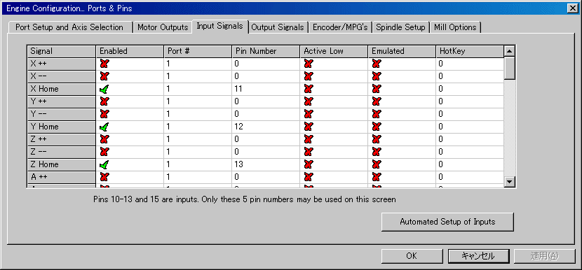Select the X Home signal row label
The image size is (582, 270).
61,89
